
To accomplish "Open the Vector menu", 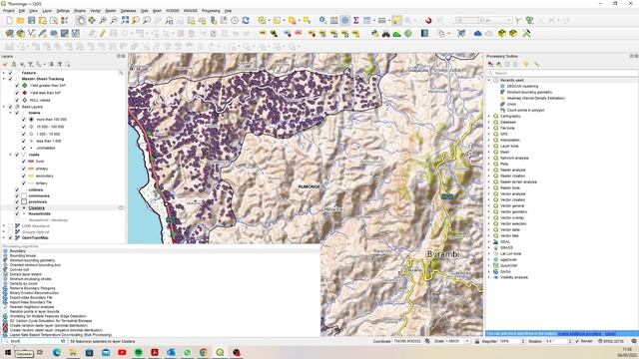I will (96, 11).
